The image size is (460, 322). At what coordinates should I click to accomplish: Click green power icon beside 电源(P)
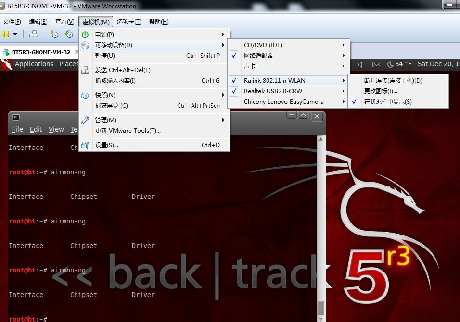[85, 35]
